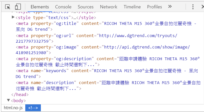This screenshot has height=112, width=204.
Task: Select html.no-js in the breadcrumb bar
Action: coord(13,108)
